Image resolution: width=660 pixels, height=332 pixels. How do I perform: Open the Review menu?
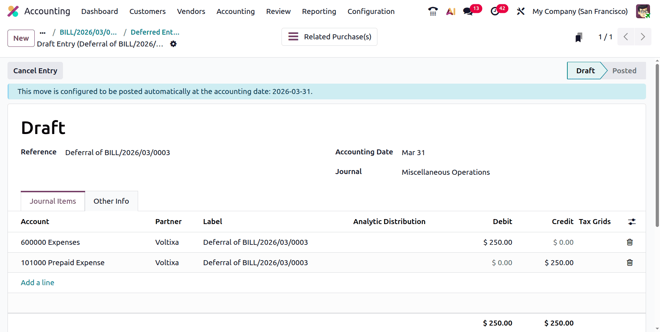coord(278,11)
